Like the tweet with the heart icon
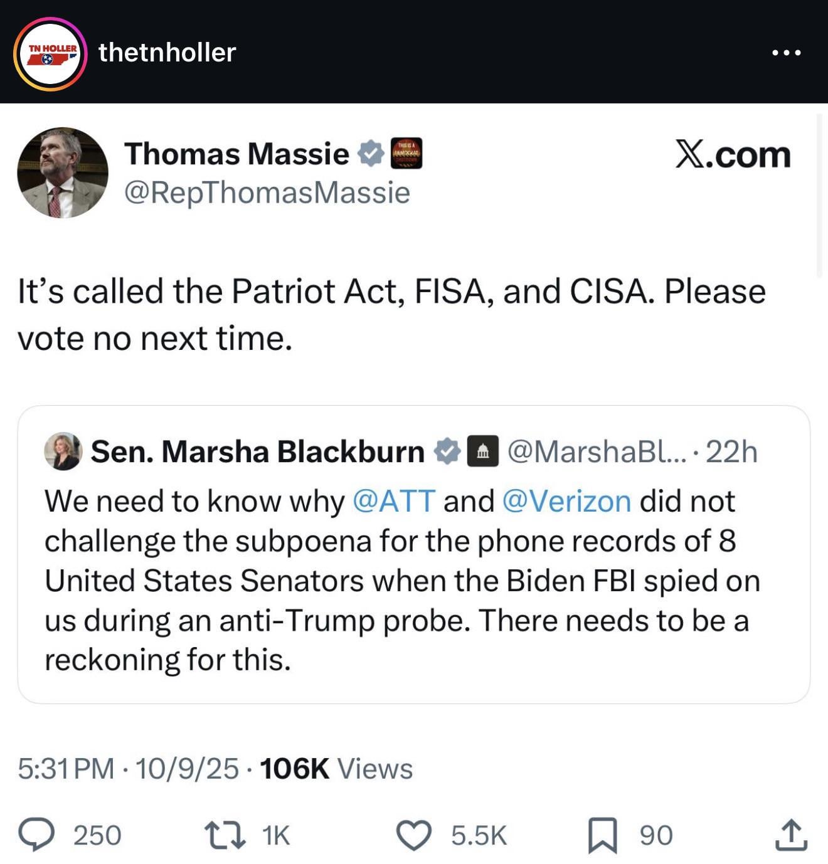828x864 pixels. 414,835
